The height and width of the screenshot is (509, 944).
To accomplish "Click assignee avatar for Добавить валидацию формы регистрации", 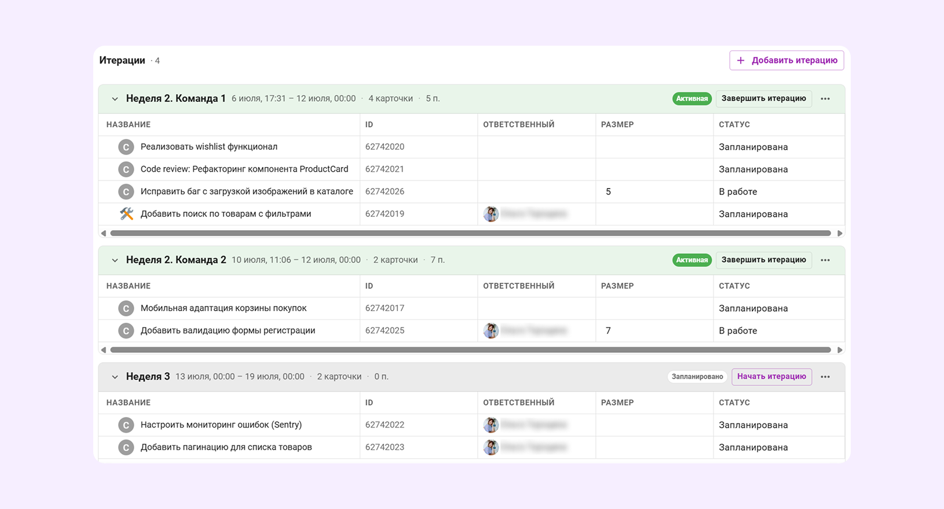I will [491, 331].
